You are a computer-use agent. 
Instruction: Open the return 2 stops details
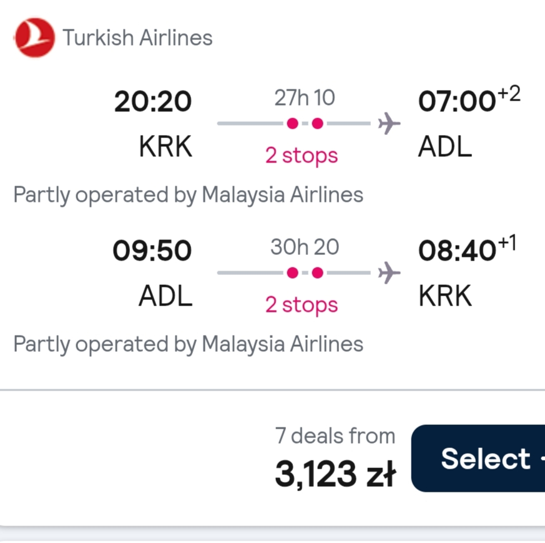pos(302,305)
